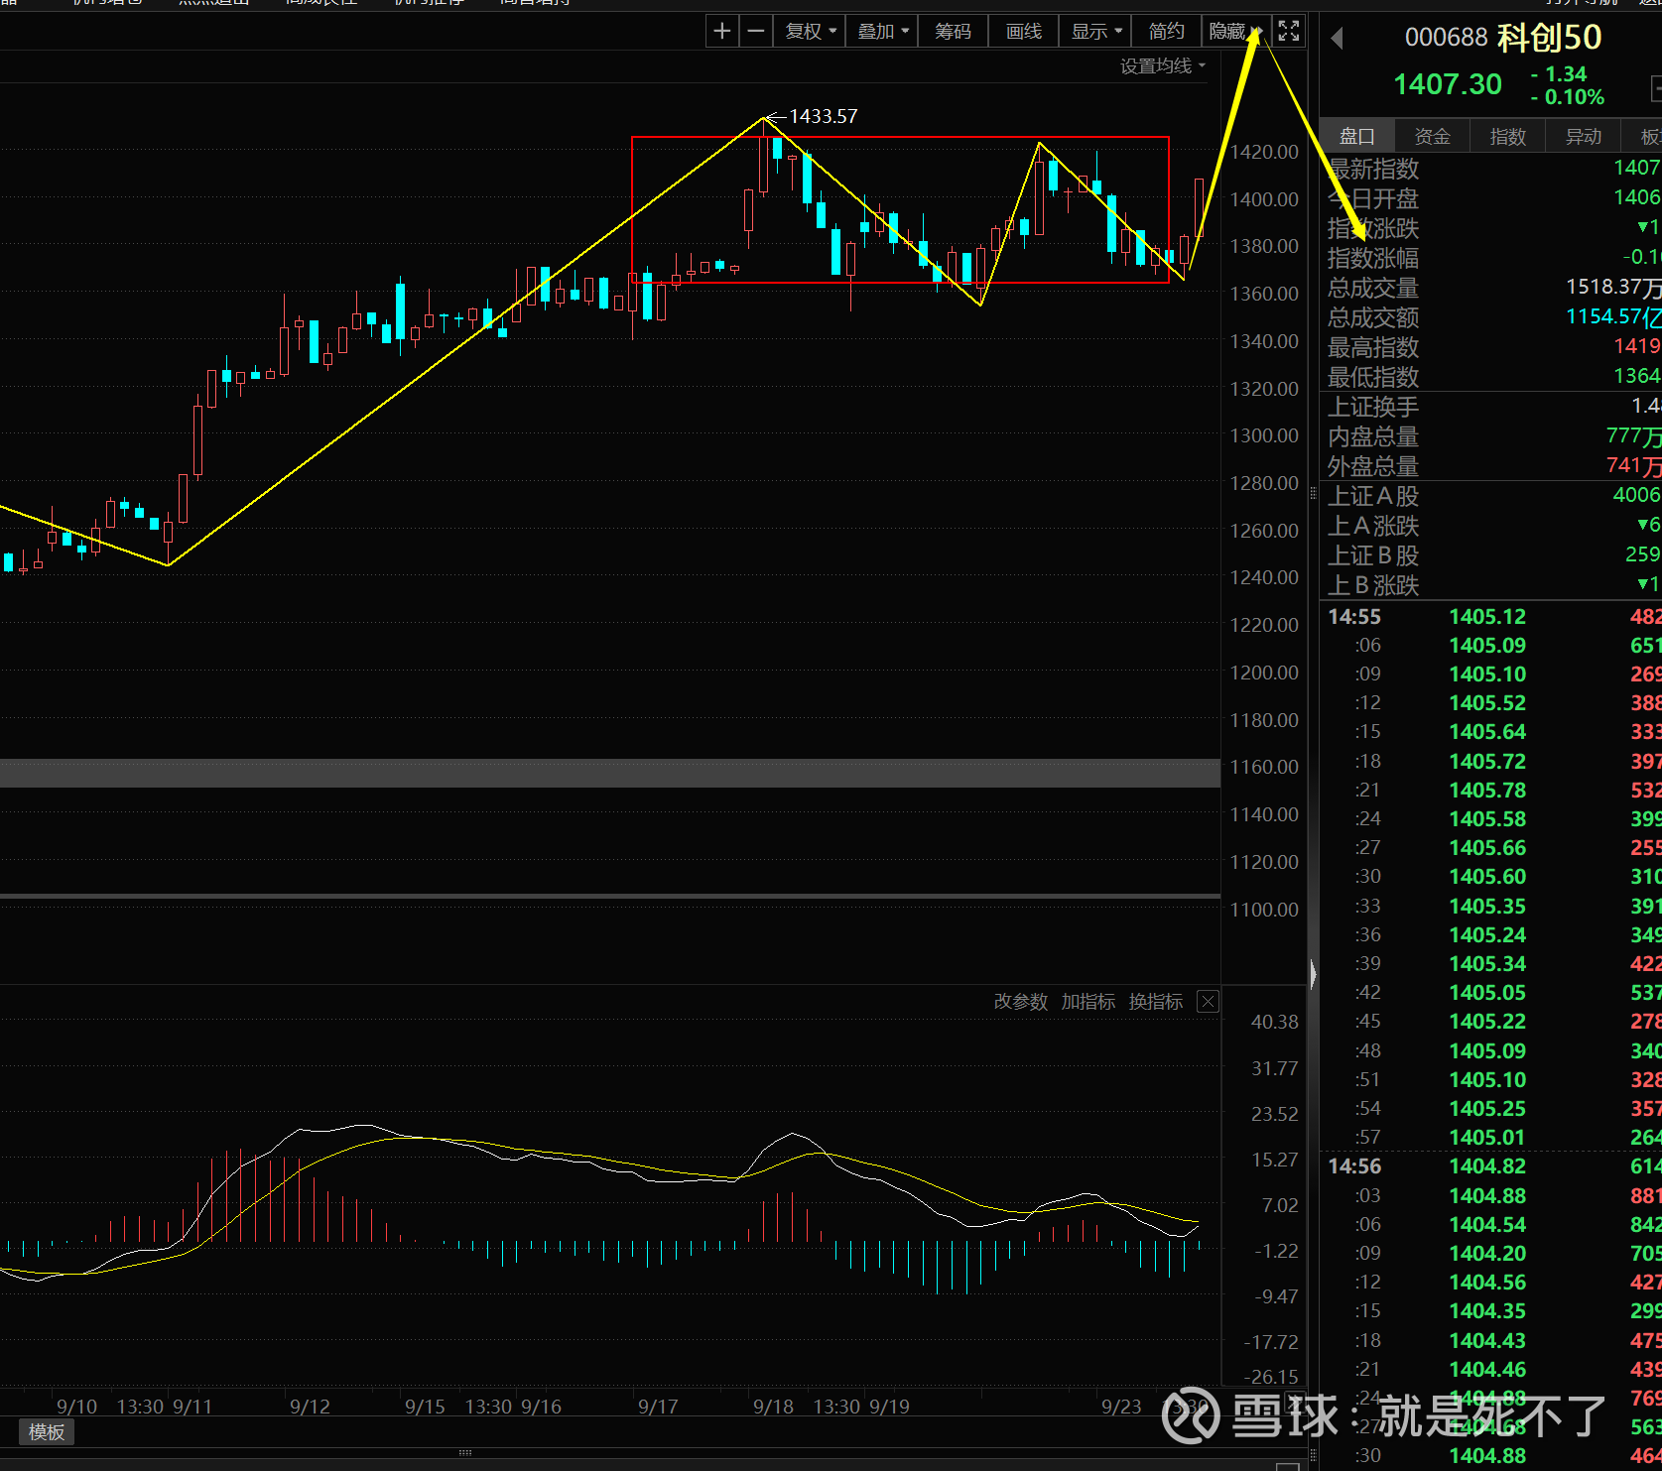Select the 外盘总量 row label
The image size is (1662, 1471).
(x=1373, y=467)
